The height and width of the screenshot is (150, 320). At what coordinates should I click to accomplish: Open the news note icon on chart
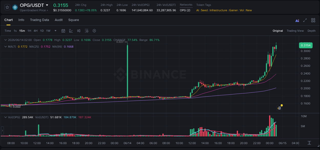pos(279,108)
